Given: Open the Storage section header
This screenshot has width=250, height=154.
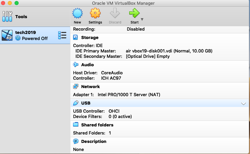Looking at the screenshot, I should point(90,38).
